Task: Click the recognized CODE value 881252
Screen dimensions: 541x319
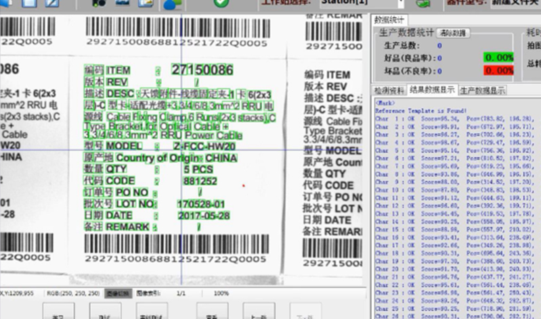Action: [x=200, y=181]
